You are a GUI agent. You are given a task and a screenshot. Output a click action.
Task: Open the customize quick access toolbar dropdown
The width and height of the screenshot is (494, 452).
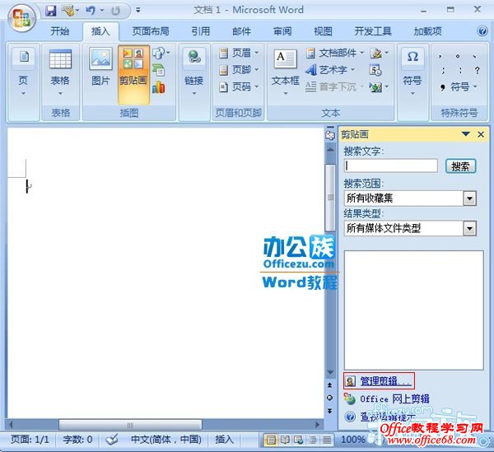click(x=138, y=11)
